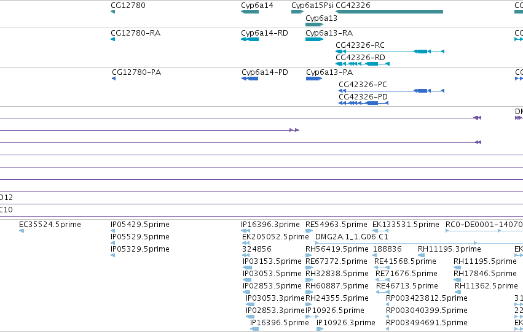Click the CG12780-RA transcript
Image resolution: width=523 pixels, height=332 pixels.
[x=112, y=39]
